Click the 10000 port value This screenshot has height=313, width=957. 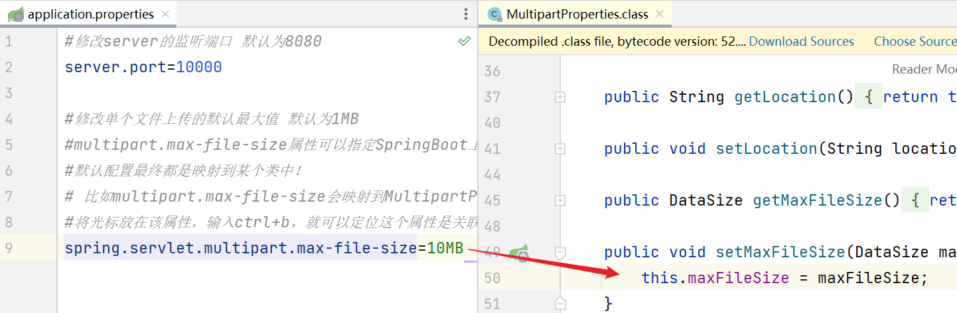tap(199, 68)
